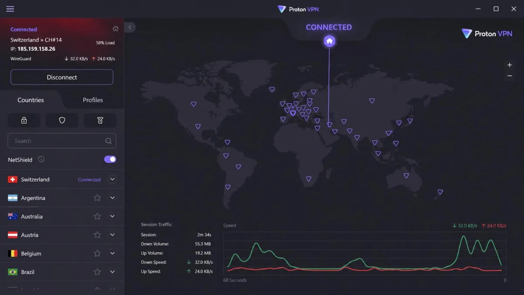Expand Belgium server list
Screen dimensions: 524x295
pyautogui.click(x=112, y=253)
